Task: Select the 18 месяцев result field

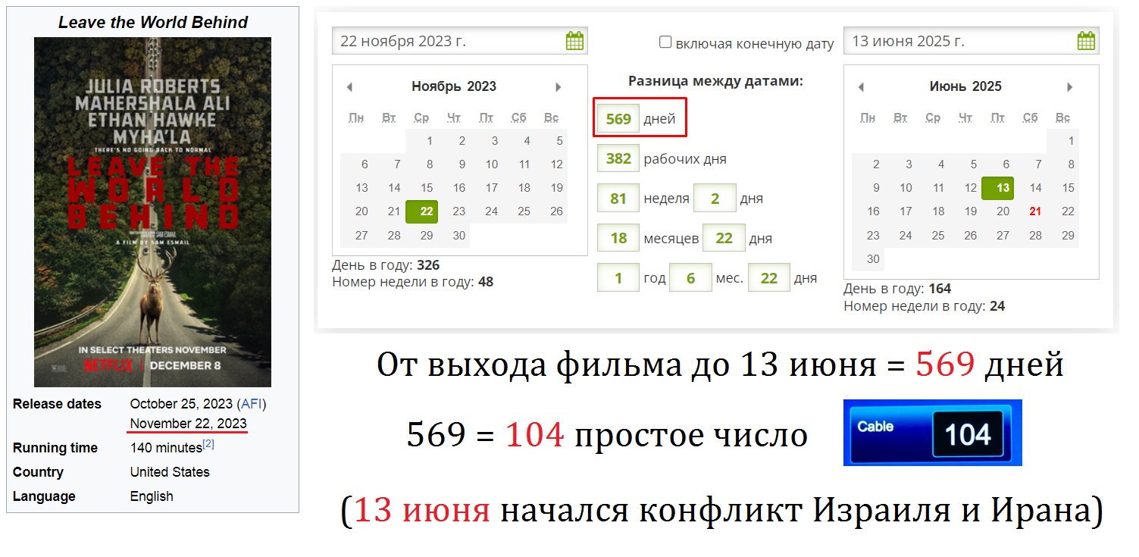Action: coord(618,239)
